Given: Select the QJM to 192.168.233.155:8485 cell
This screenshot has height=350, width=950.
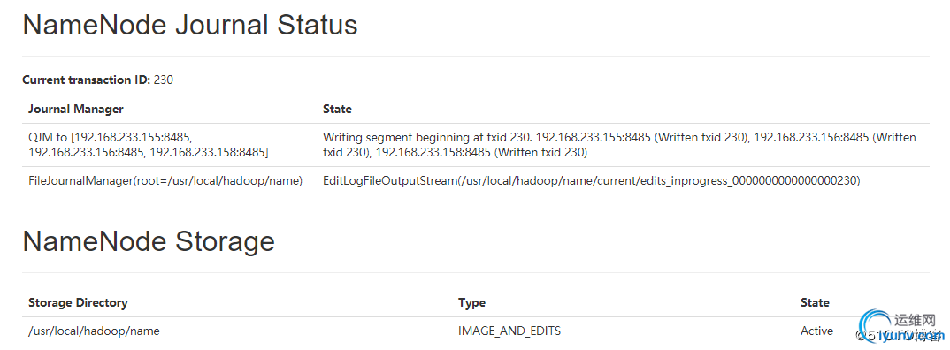Looking at the screenshot, I should click(x=149, y=145).
